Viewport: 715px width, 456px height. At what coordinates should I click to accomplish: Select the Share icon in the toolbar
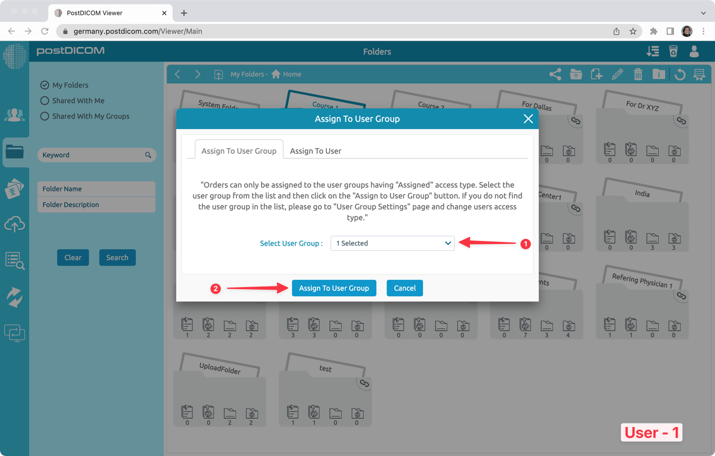click(555, 74)
